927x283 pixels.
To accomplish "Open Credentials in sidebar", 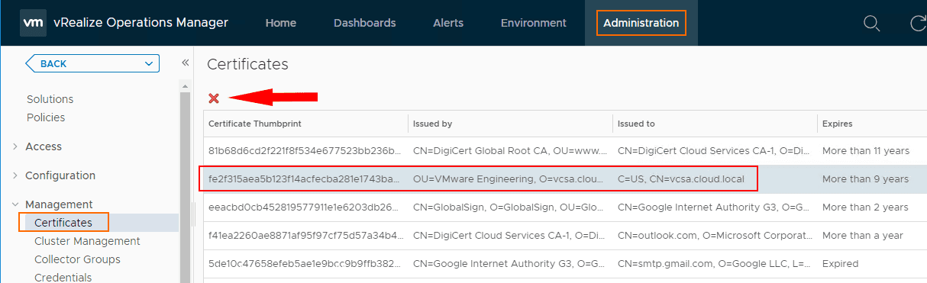I will pyautogui.click(x=63, y=277).
